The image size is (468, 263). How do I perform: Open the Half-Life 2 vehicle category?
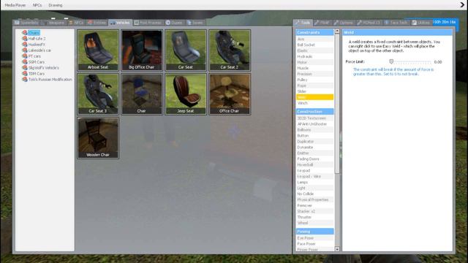pos(37,39)
